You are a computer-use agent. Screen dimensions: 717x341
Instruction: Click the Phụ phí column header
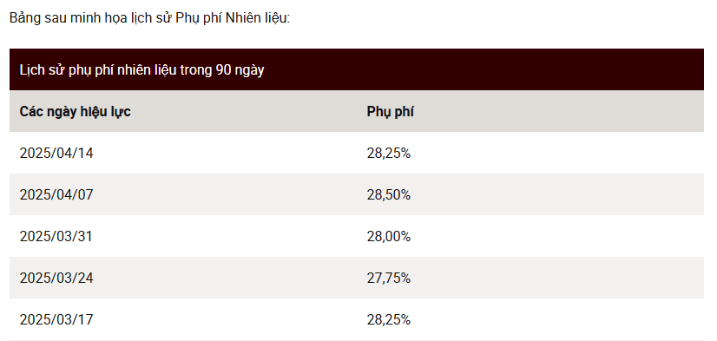[x=390, y=112]
